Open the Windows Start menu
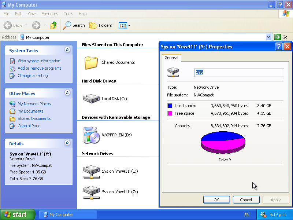The height and width of the screenshot is (220, 293). click(18, 214)
